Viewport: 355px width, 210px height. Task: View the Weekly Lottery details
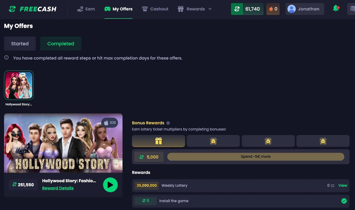click(343, 185)
